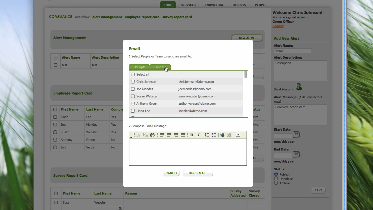Toggle italic formatting in editor
Viewport: 373px width, 210px height.
coord(199,135)
